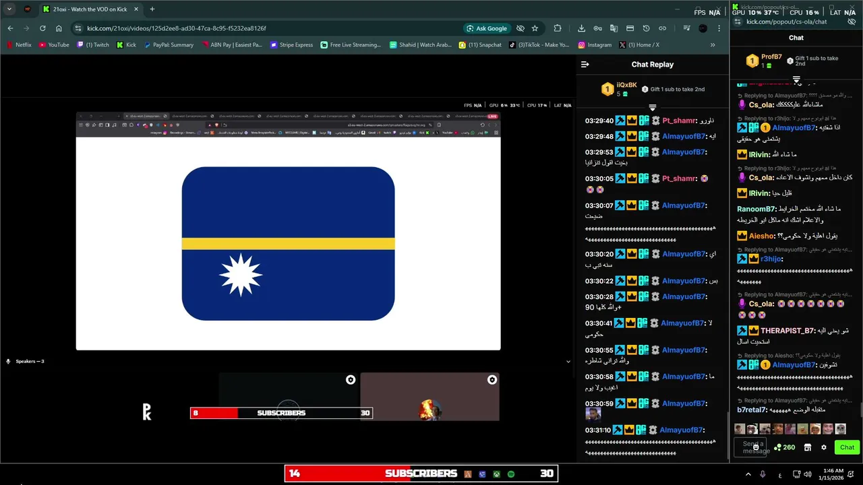Open popout chat settings gear
The image size is (863, 485).
824,447
